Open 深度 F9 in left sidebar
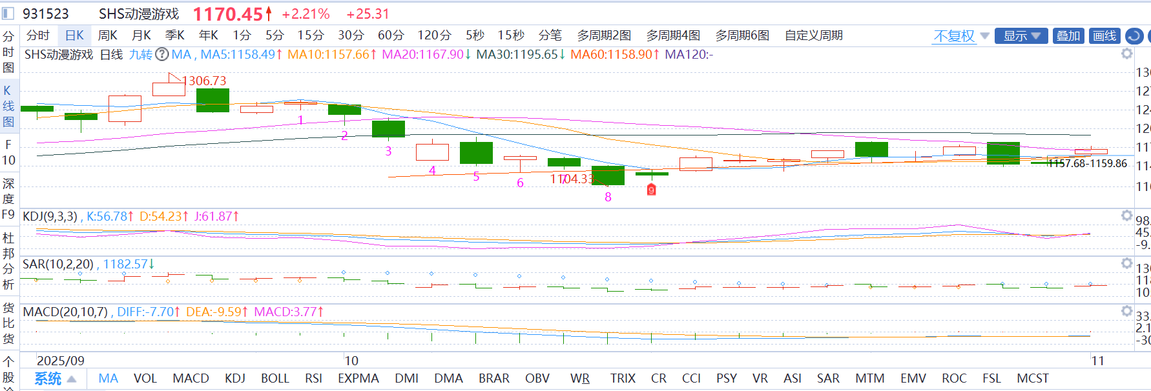Image resolution: width=1151 pixels, height=391 pixels. 8,199
